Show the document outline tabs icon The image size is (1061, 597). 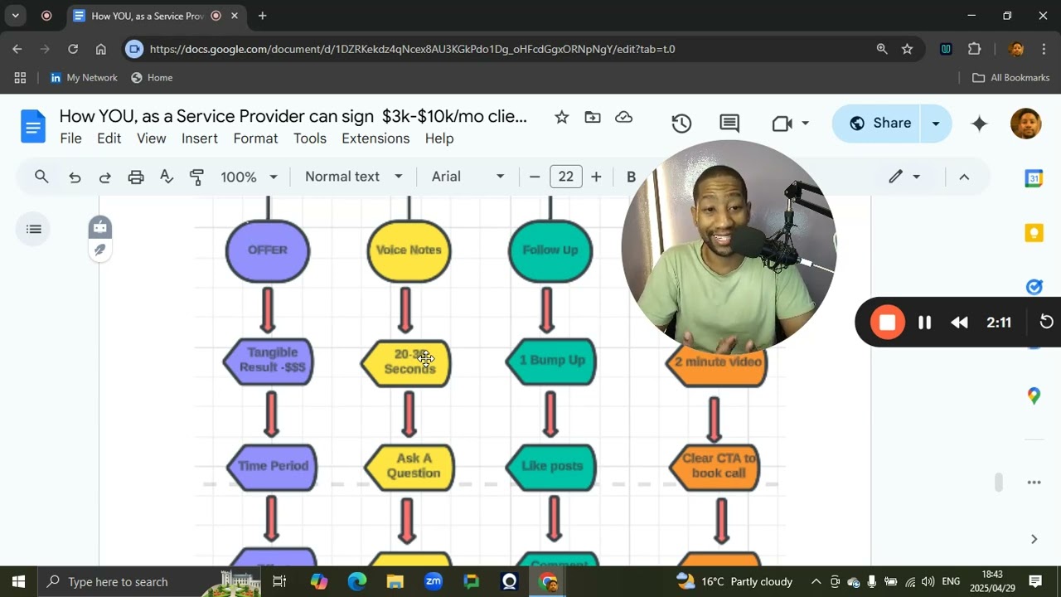(x=34, y=229)
